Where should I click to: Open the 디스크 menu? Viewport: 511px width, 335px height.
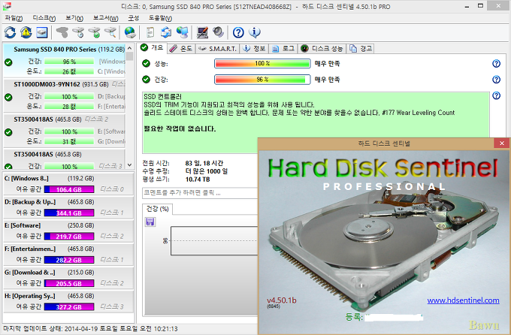pos(44,18)
